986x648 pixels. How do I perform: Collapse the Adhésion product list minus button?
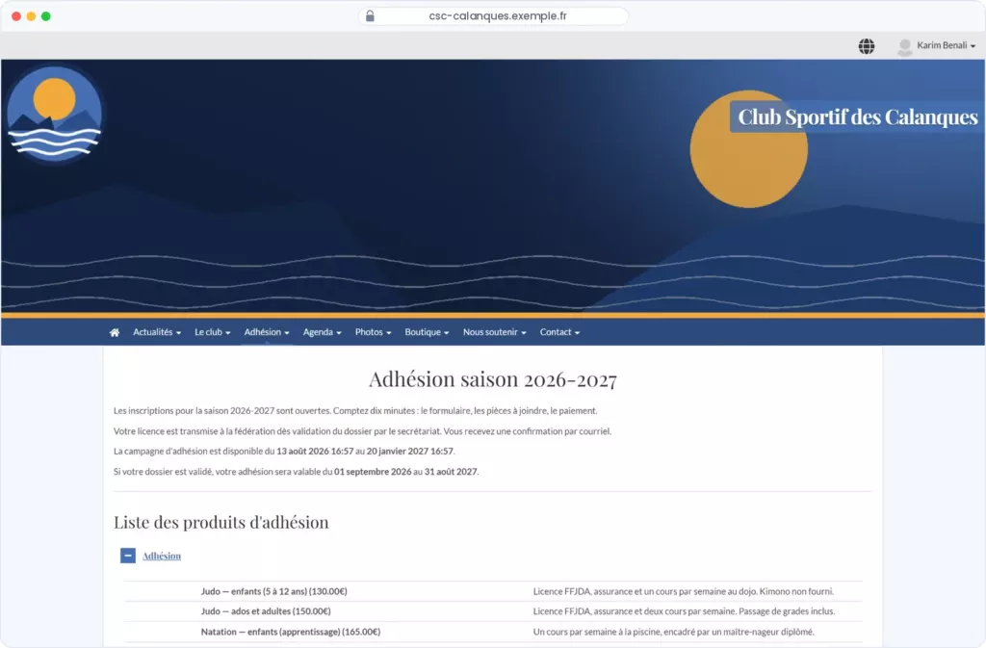click(128, 556)
